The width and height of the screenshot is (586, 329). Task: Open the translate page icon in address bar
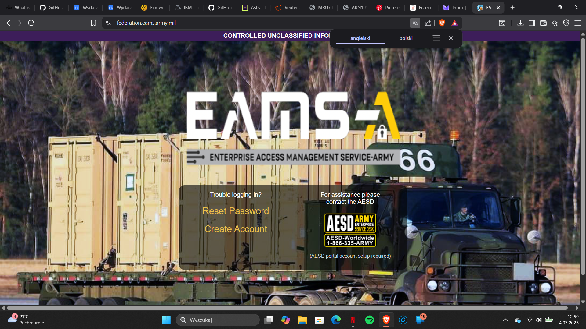[415, 23]
